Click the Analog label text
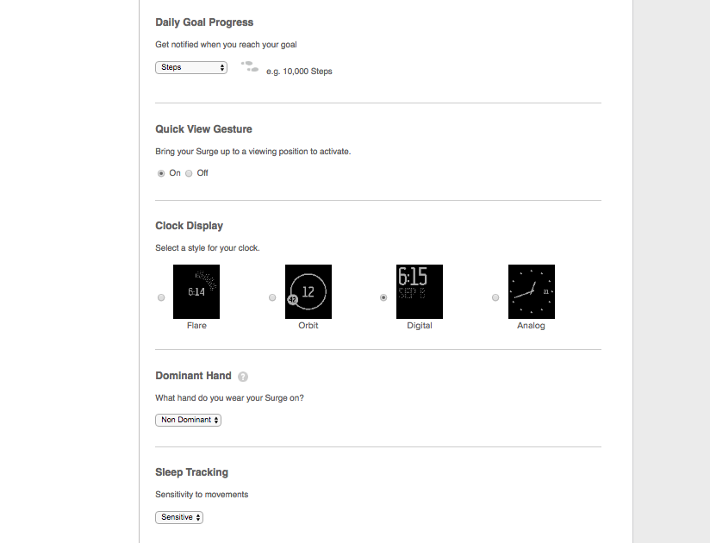 (x=531, y=326)
